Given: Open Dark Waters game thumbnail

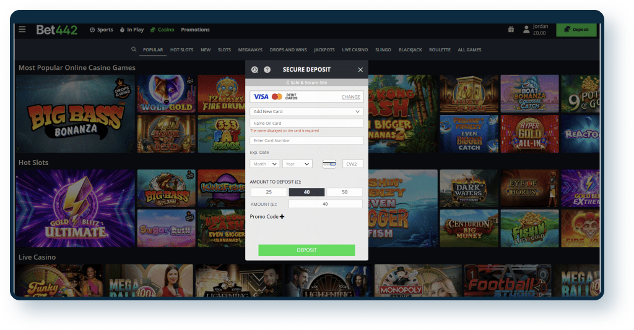Looking at the screenshot, I should point(469,188).
